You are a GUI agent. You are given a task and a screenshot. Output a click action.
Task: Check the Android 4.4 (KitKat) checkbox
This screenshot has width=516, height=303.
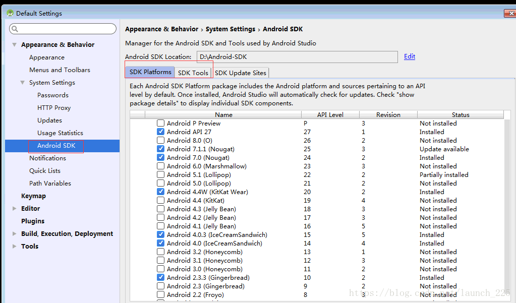(x=160, y=200)
